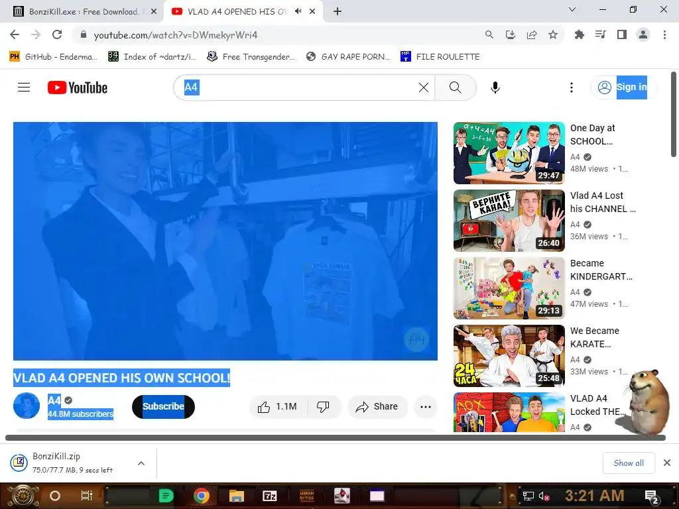Click Show all downloads
679x509 pixels.
click(x=629, y=463)
